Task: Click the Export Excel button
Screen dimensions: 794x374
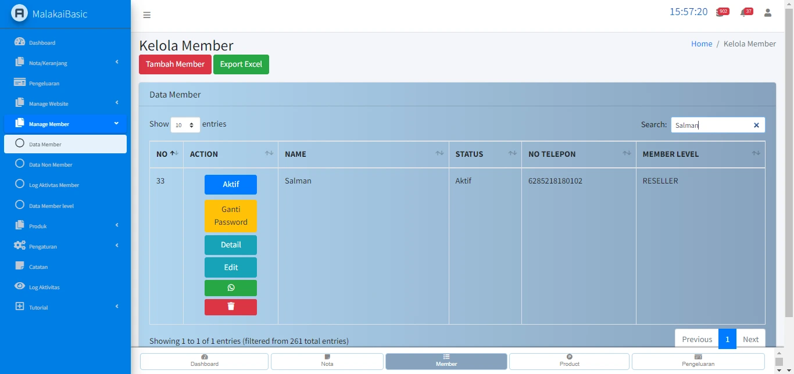Action: pos(241,64)
